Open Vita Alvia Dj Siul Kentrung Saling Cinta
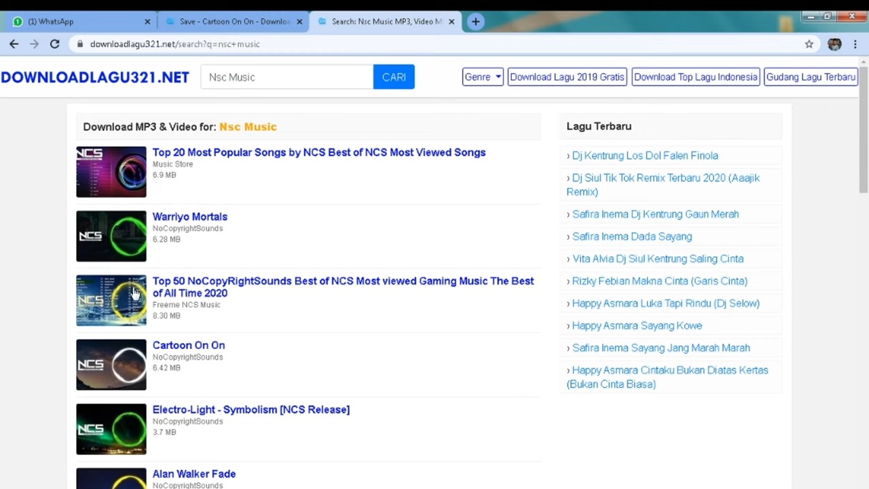 point(658,259)
